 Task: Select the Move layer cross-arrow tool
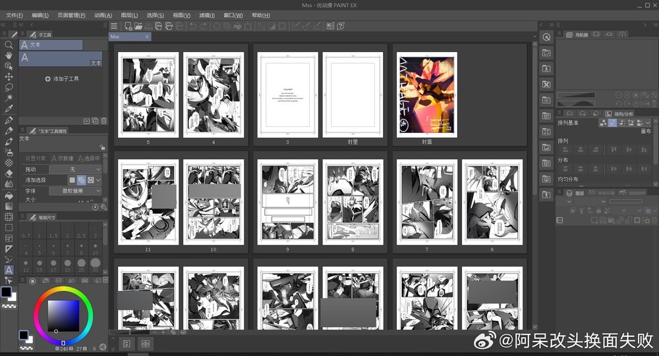9,76
